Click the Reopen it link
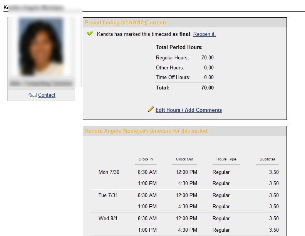This screenshot has width=305, height=236. tap(204, 34)
